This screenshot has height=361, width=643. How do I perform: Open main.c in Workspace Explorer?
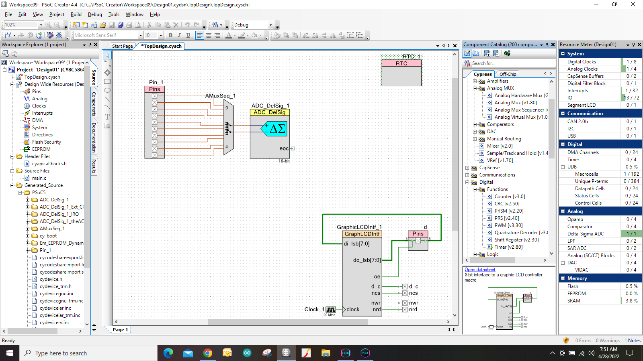click(x=39, y=178)
